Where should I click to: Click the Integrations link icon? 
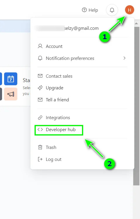pos(40,118)
